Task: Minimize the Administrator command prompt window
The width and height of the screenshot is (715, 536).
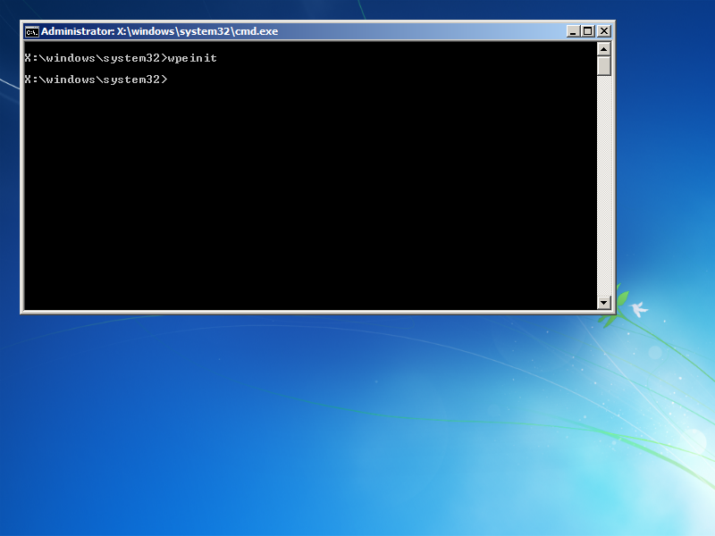Action: pyautogui.click(x=573, y=31)
